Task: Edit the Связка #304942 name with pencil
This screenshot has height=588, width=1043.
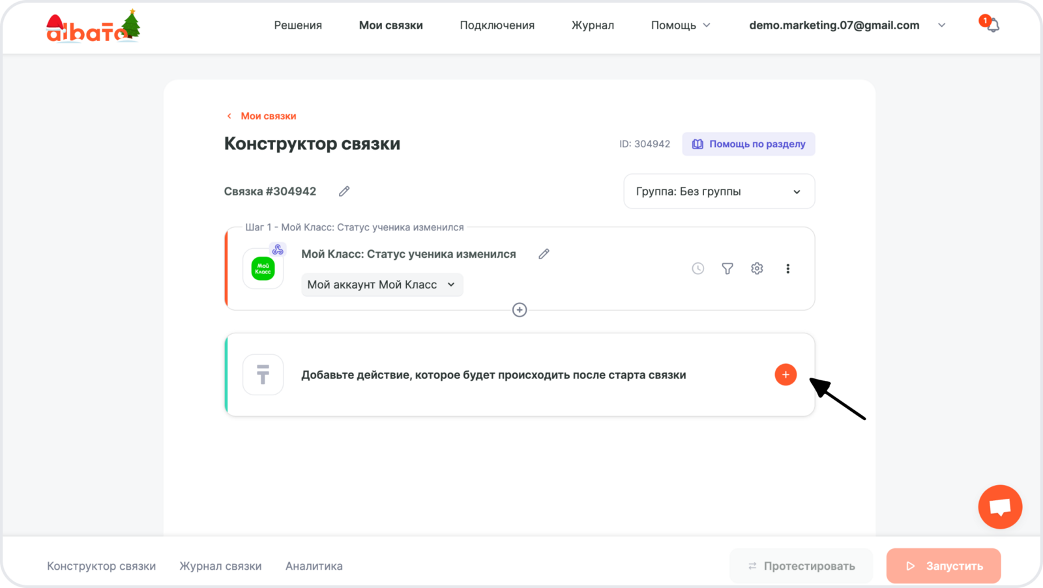Action: coord(344,191)
